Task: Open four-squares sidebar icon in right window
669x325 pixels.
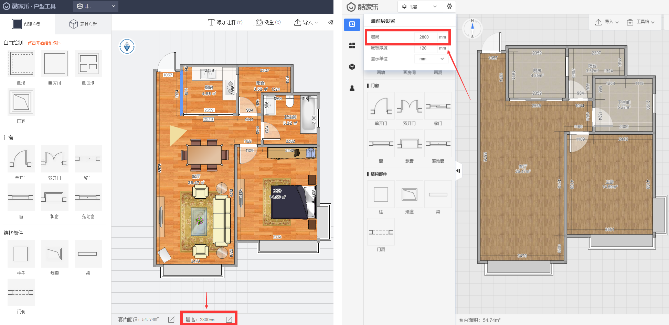Action: pos(352,46)
